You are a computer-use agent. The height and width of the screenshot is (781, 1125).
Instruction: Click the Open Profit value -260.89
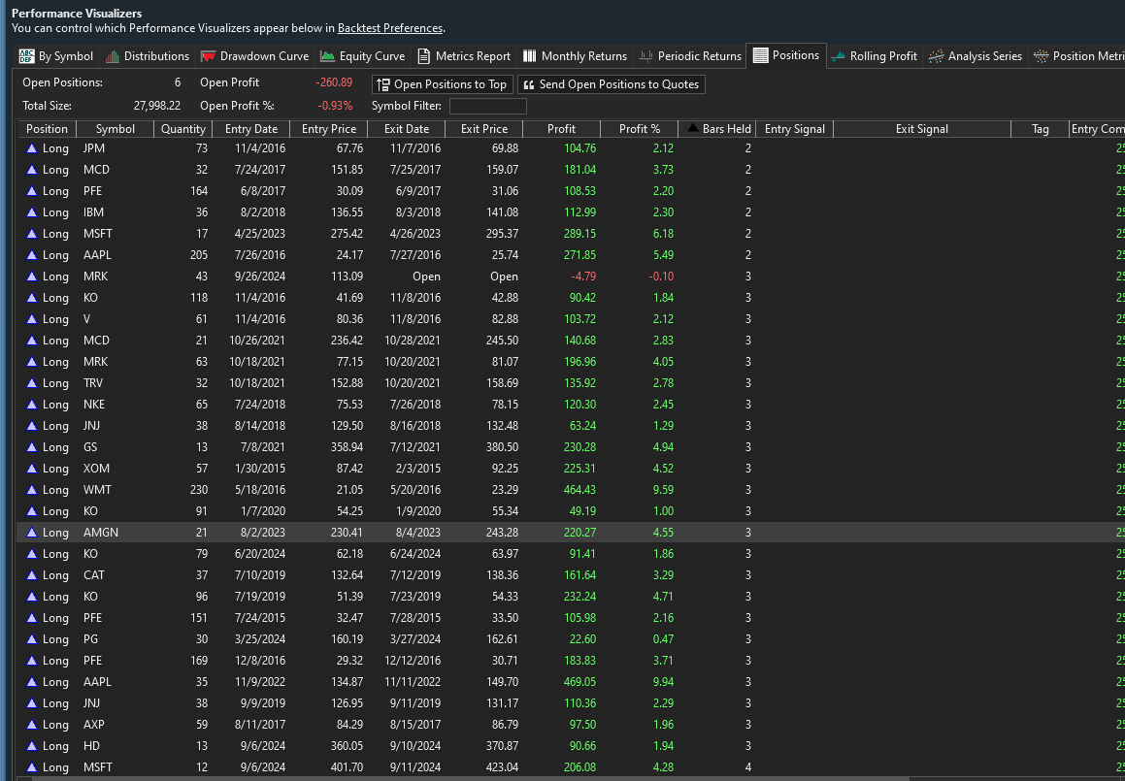334,82
